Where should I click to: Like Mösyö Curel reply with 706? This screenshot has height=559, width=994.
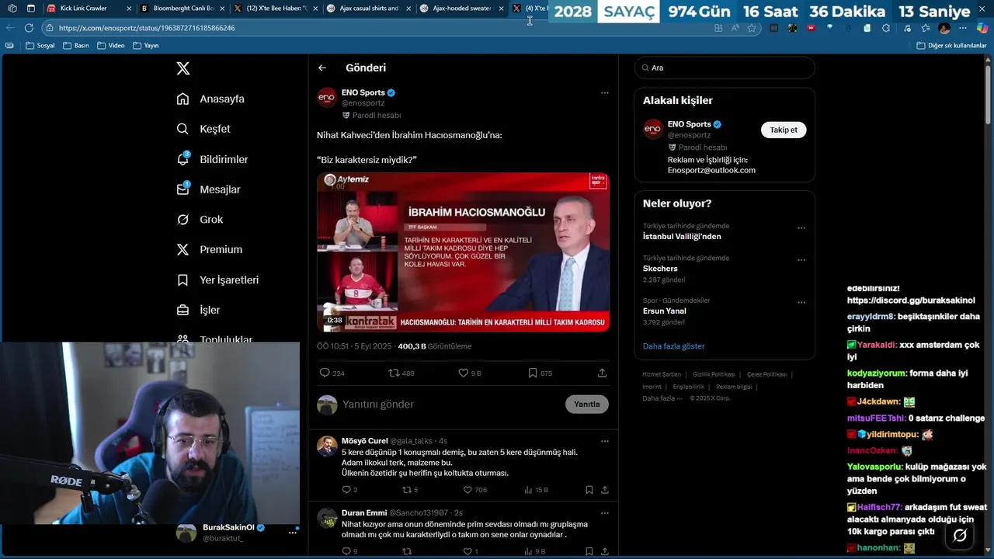point(474,490)
